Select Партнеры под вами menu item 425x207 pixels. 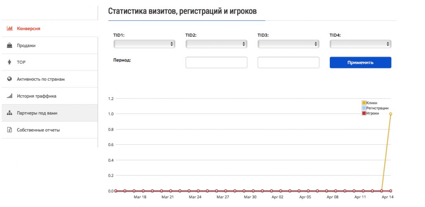50,113
